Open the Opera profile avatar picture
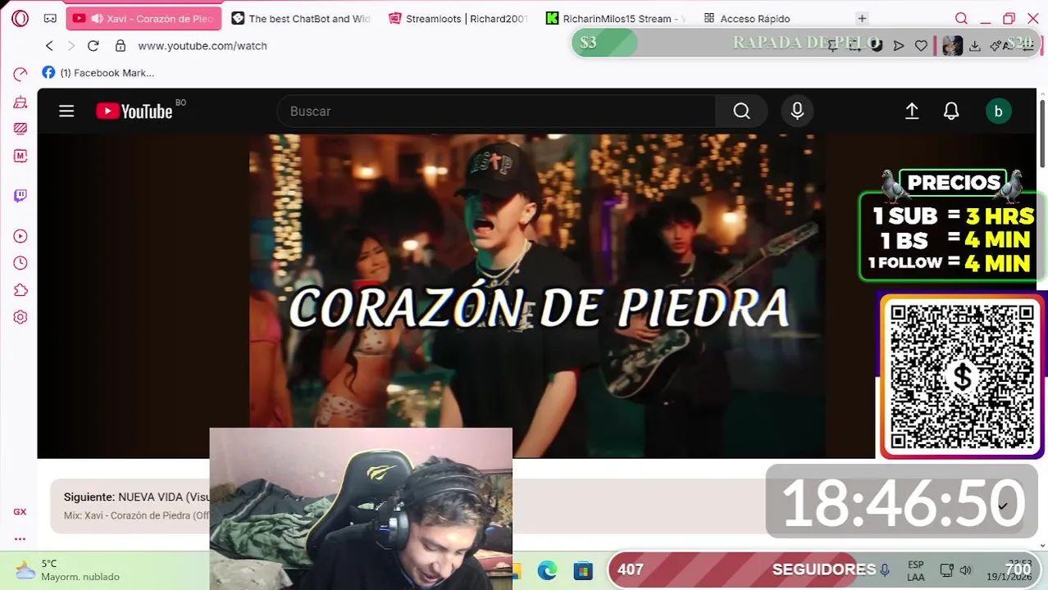The width and height of the screenshot is (1048, 590). pos(952,46)
